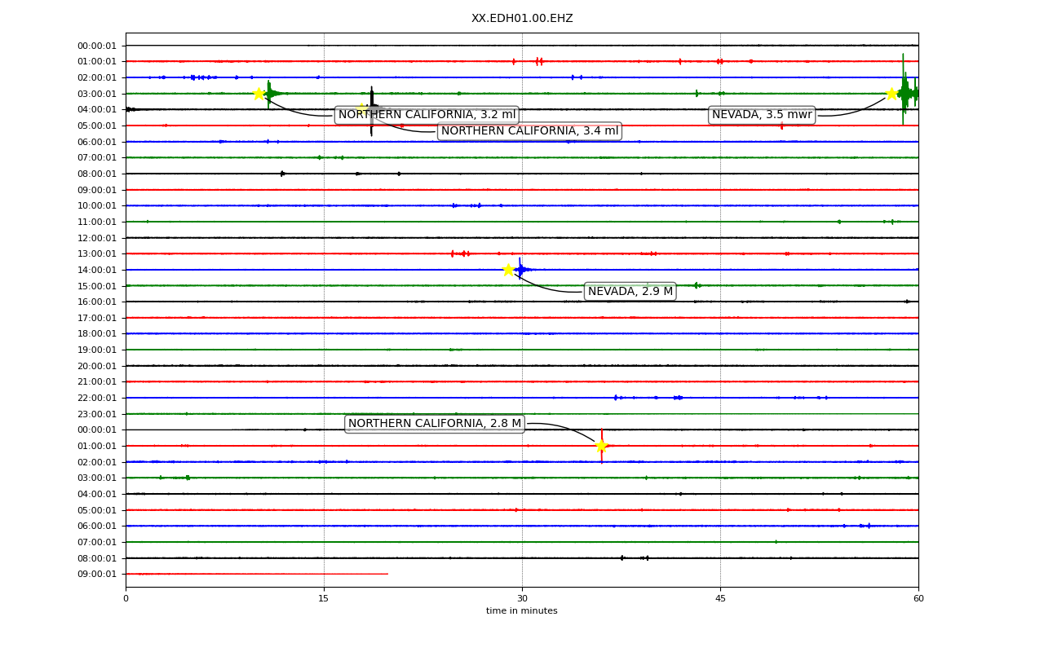Click the 30 tick label on the x-axis

pos(522,599)
